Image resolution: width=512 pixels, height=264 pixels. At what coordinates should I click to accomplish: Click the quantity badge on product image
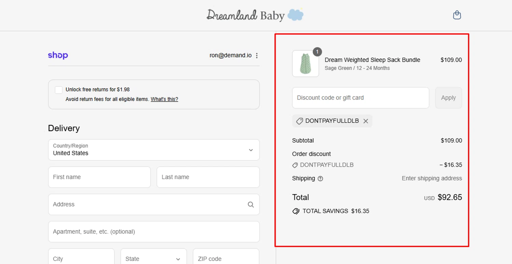317,52
